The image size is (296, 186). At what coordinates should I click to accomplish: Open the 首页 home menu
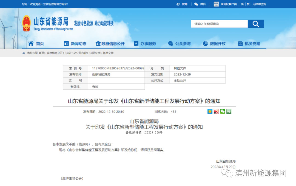point(36,44)
